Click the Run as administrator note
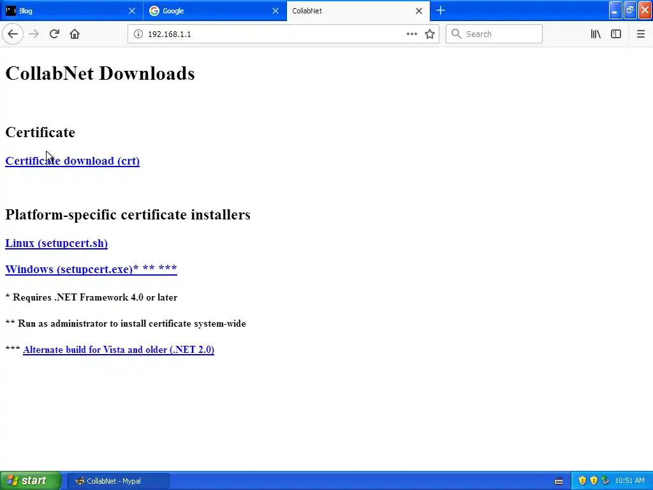 click(126, 323)
